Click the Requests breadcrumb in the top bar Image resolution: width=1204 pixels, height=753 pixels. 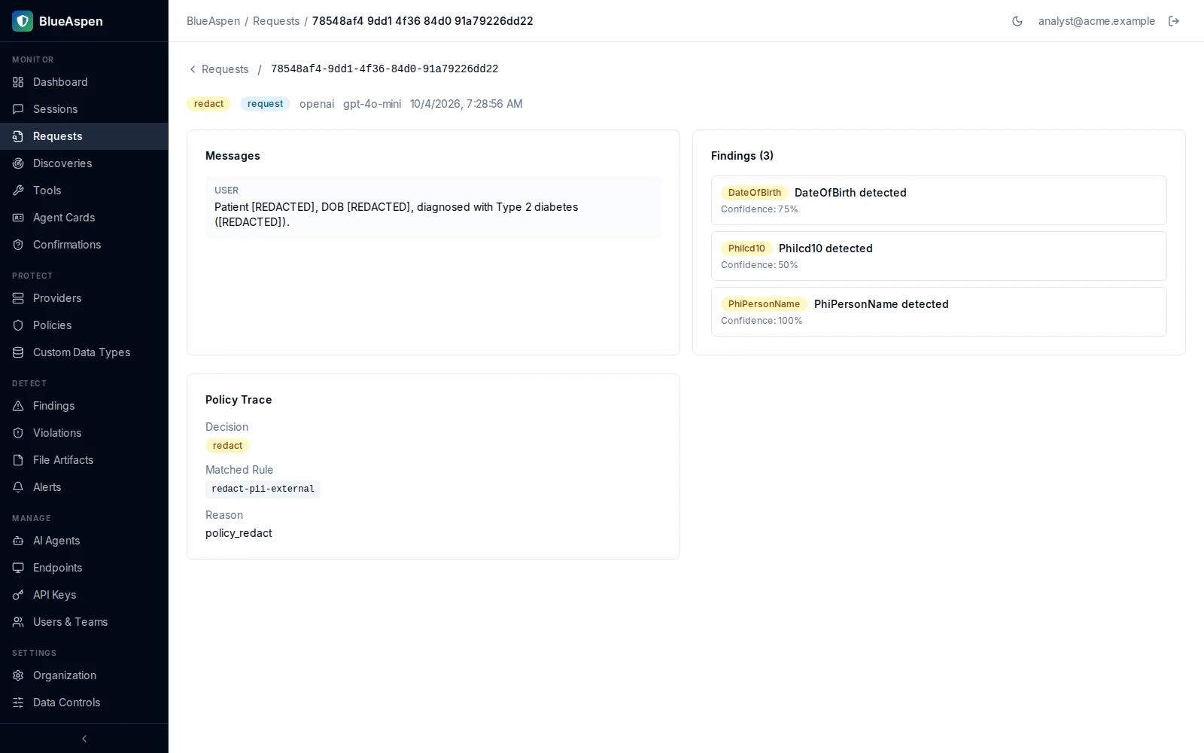(276, 21)
